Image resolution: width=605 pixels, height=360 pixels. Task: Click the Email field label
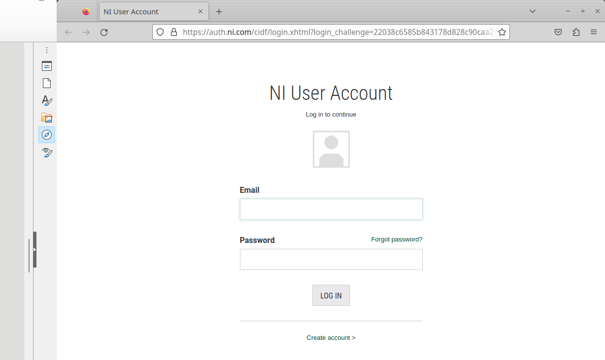click(x=249, y=190)
